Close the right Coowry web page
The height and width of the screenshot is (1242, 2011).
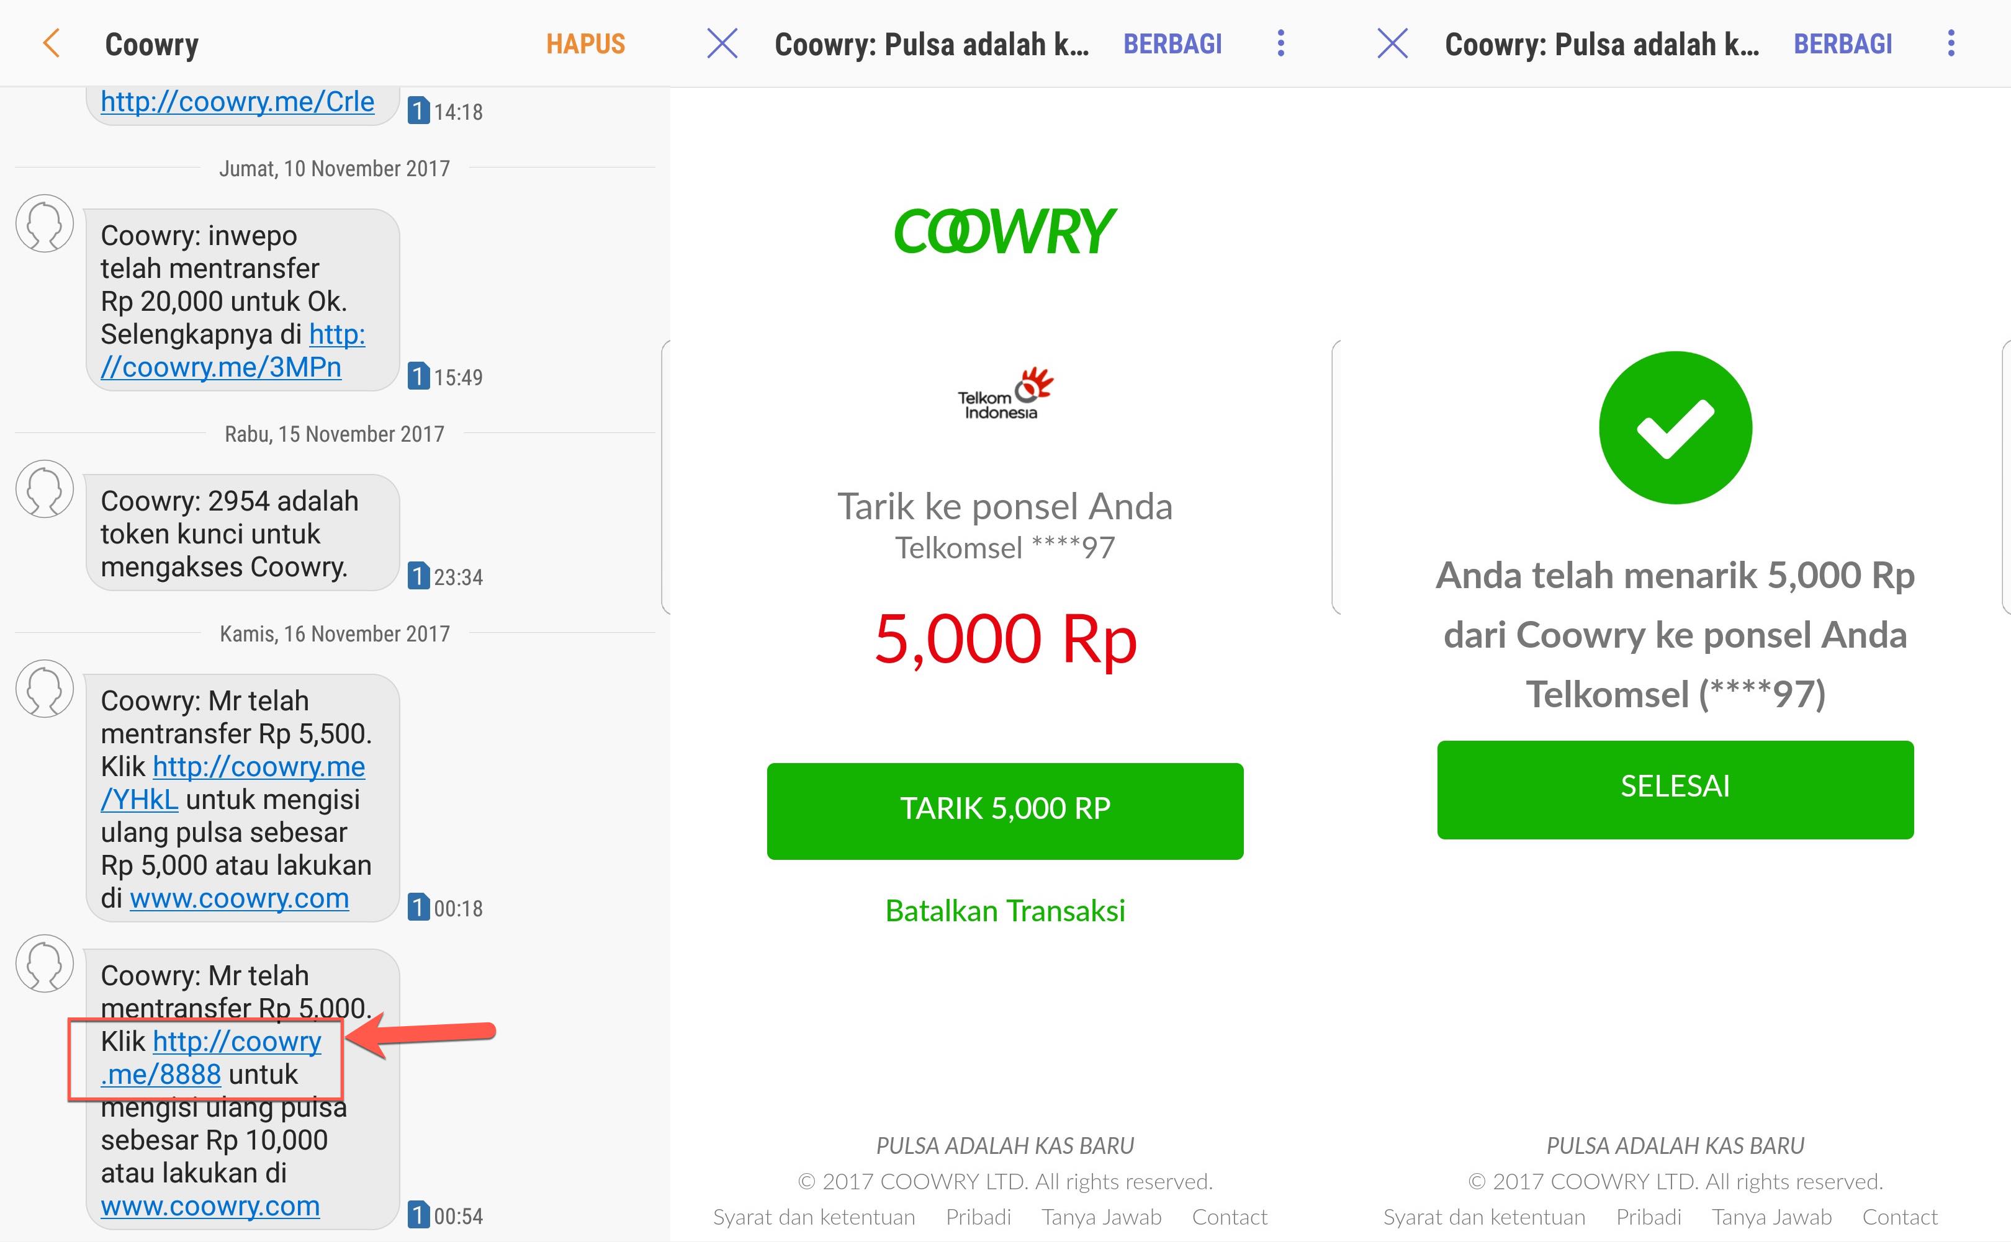click(x=1392, y=43)
